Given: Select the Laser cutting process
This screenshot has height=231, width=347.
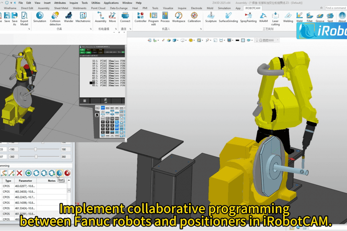Looking at the screenshot, I should click(x=275, y=19).
